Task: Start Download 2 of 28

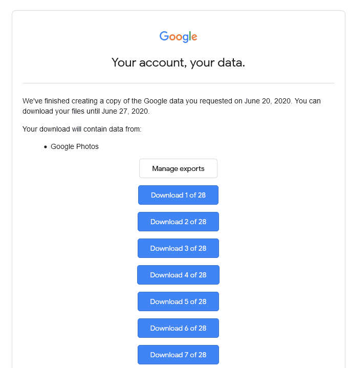Action: coord(178,222)
